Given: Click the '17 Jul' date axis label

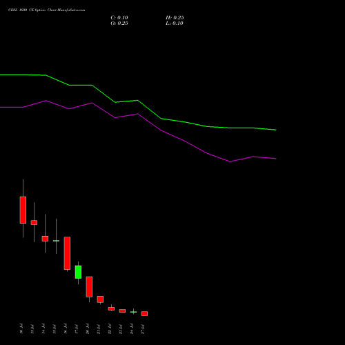Looking at the screenshot, I should (77, 328).
